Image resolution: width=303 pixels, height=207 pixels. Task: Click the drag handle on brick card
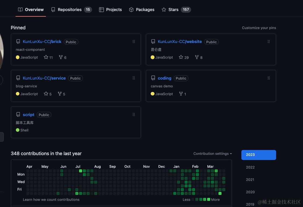tap(134, 42)
